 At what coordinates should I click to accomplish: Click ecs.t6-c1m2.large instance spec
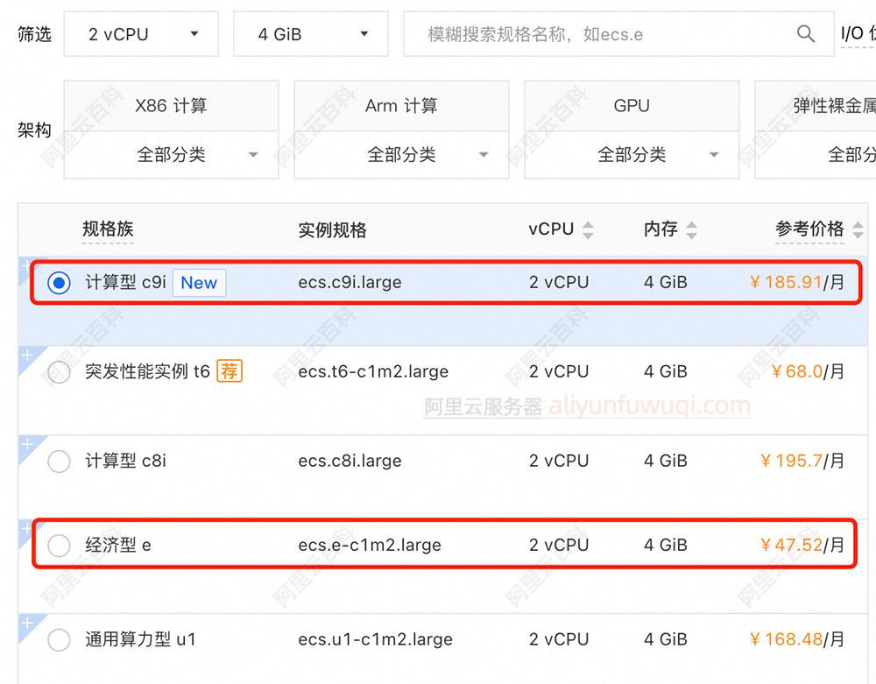[x=373, y=372]
